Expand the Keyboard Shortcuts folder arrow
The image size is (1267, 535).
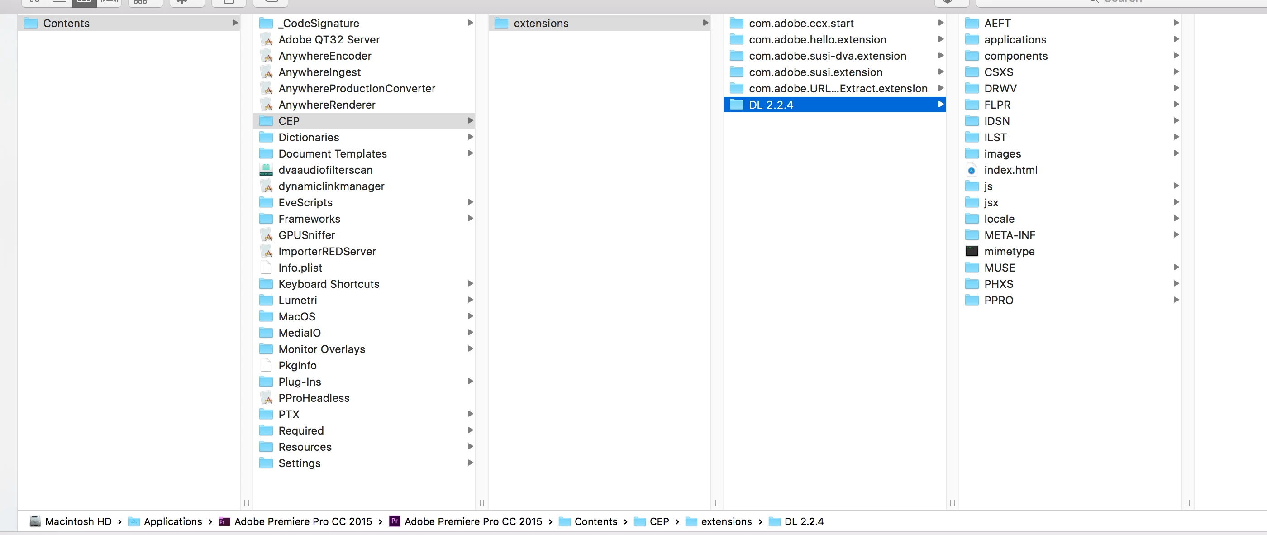click(x=470, y=284)
